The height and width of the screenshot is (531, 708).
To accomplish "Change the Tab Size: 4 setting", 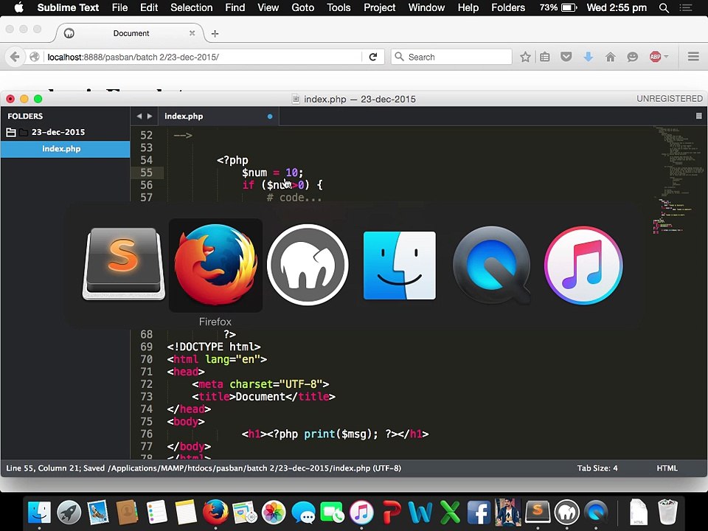I will pos(597,468).
